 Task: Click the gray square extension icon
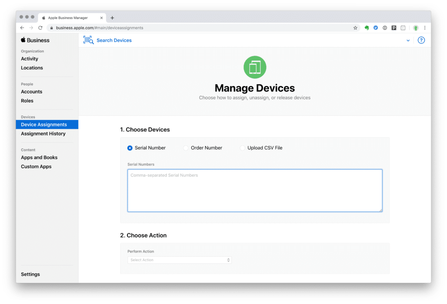coord(403,27)
